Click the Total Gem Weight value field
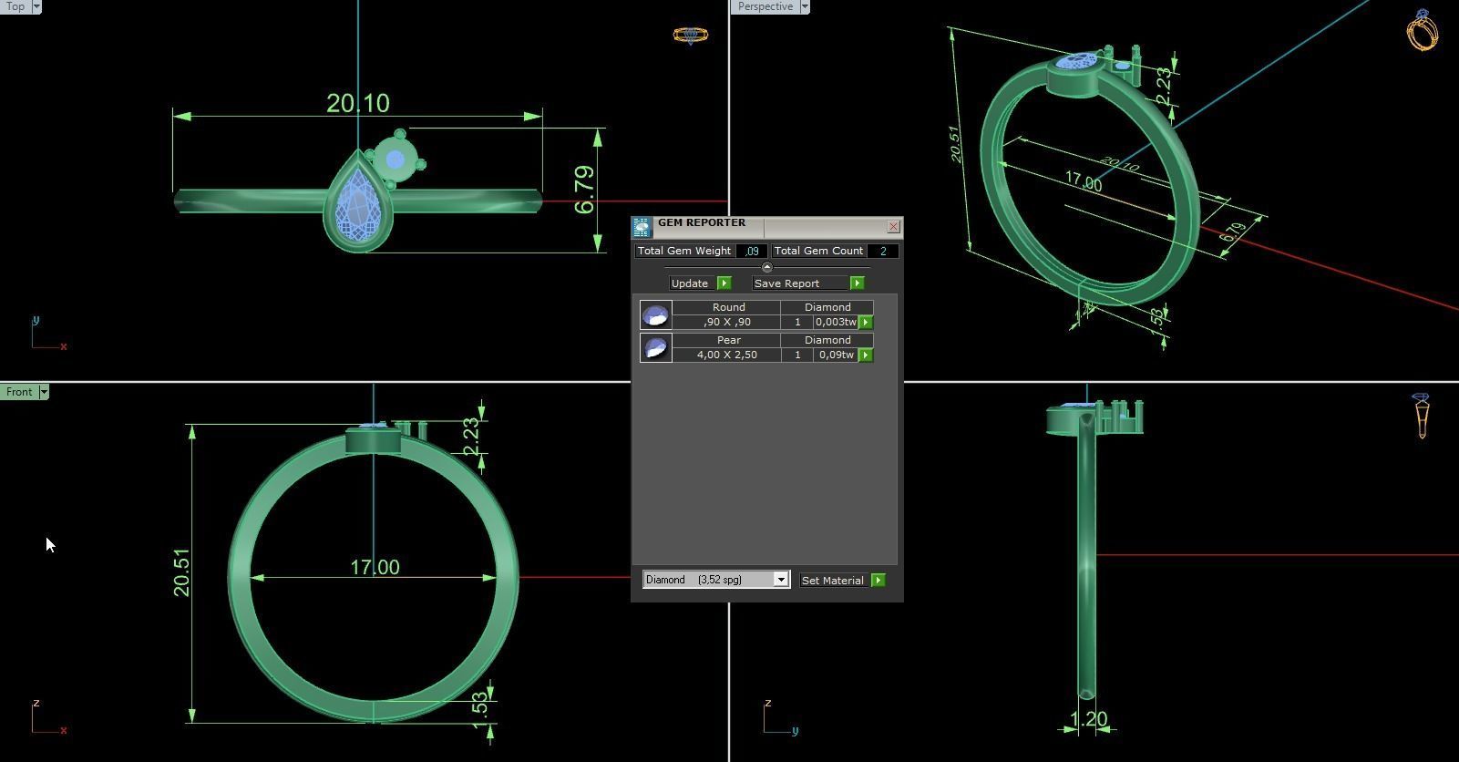1459x762 pixels. tap(752, 251)
